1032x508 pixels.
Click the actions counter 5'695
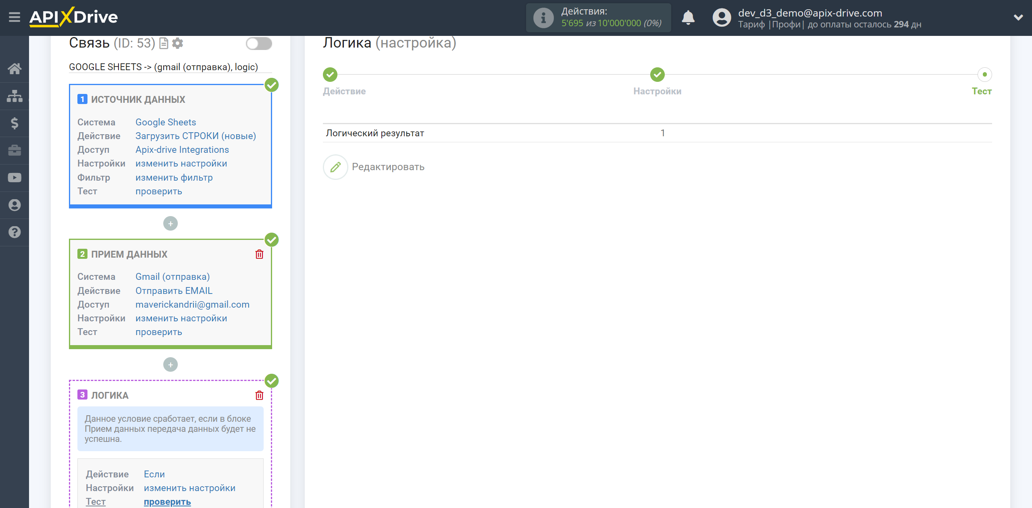572,23
